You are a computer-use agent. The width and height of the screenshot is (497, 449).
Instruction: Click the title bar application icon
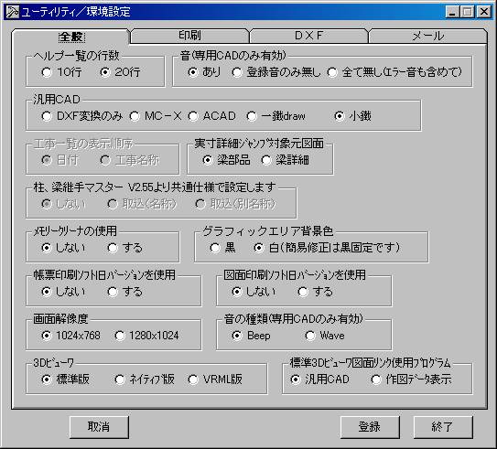coord(13,12)
